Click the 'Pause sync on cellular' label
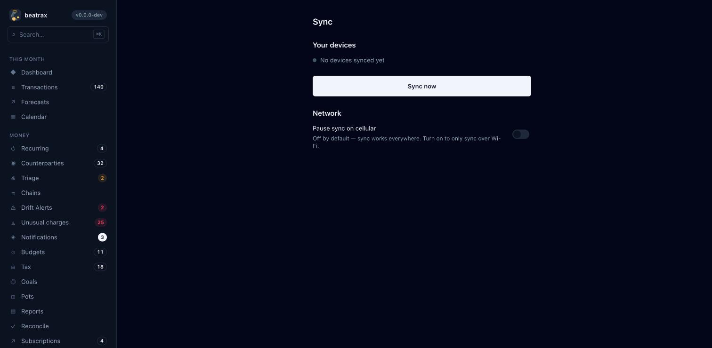The image size is (712, 348). (344, 128)
